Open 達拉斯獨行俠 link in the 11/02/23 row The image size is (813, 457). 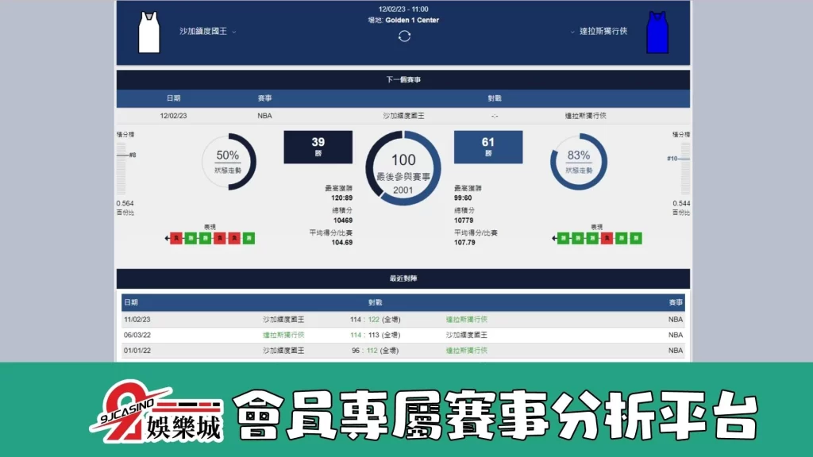coord(467,320)
